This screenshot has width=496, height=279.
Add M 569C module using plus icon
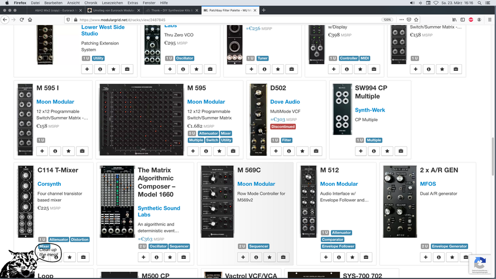(243, 257)
